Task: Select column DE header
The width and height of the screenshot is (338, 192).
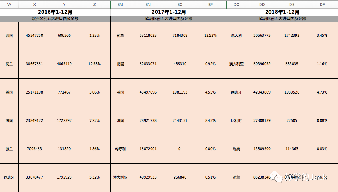Action: [292, 4]
